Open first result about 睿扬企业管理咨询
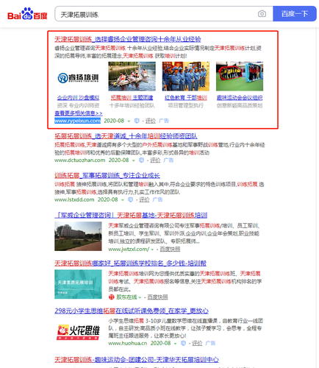The width and height of the screenshot is (319, 368). pyautogui.click(x=128, y=39)
